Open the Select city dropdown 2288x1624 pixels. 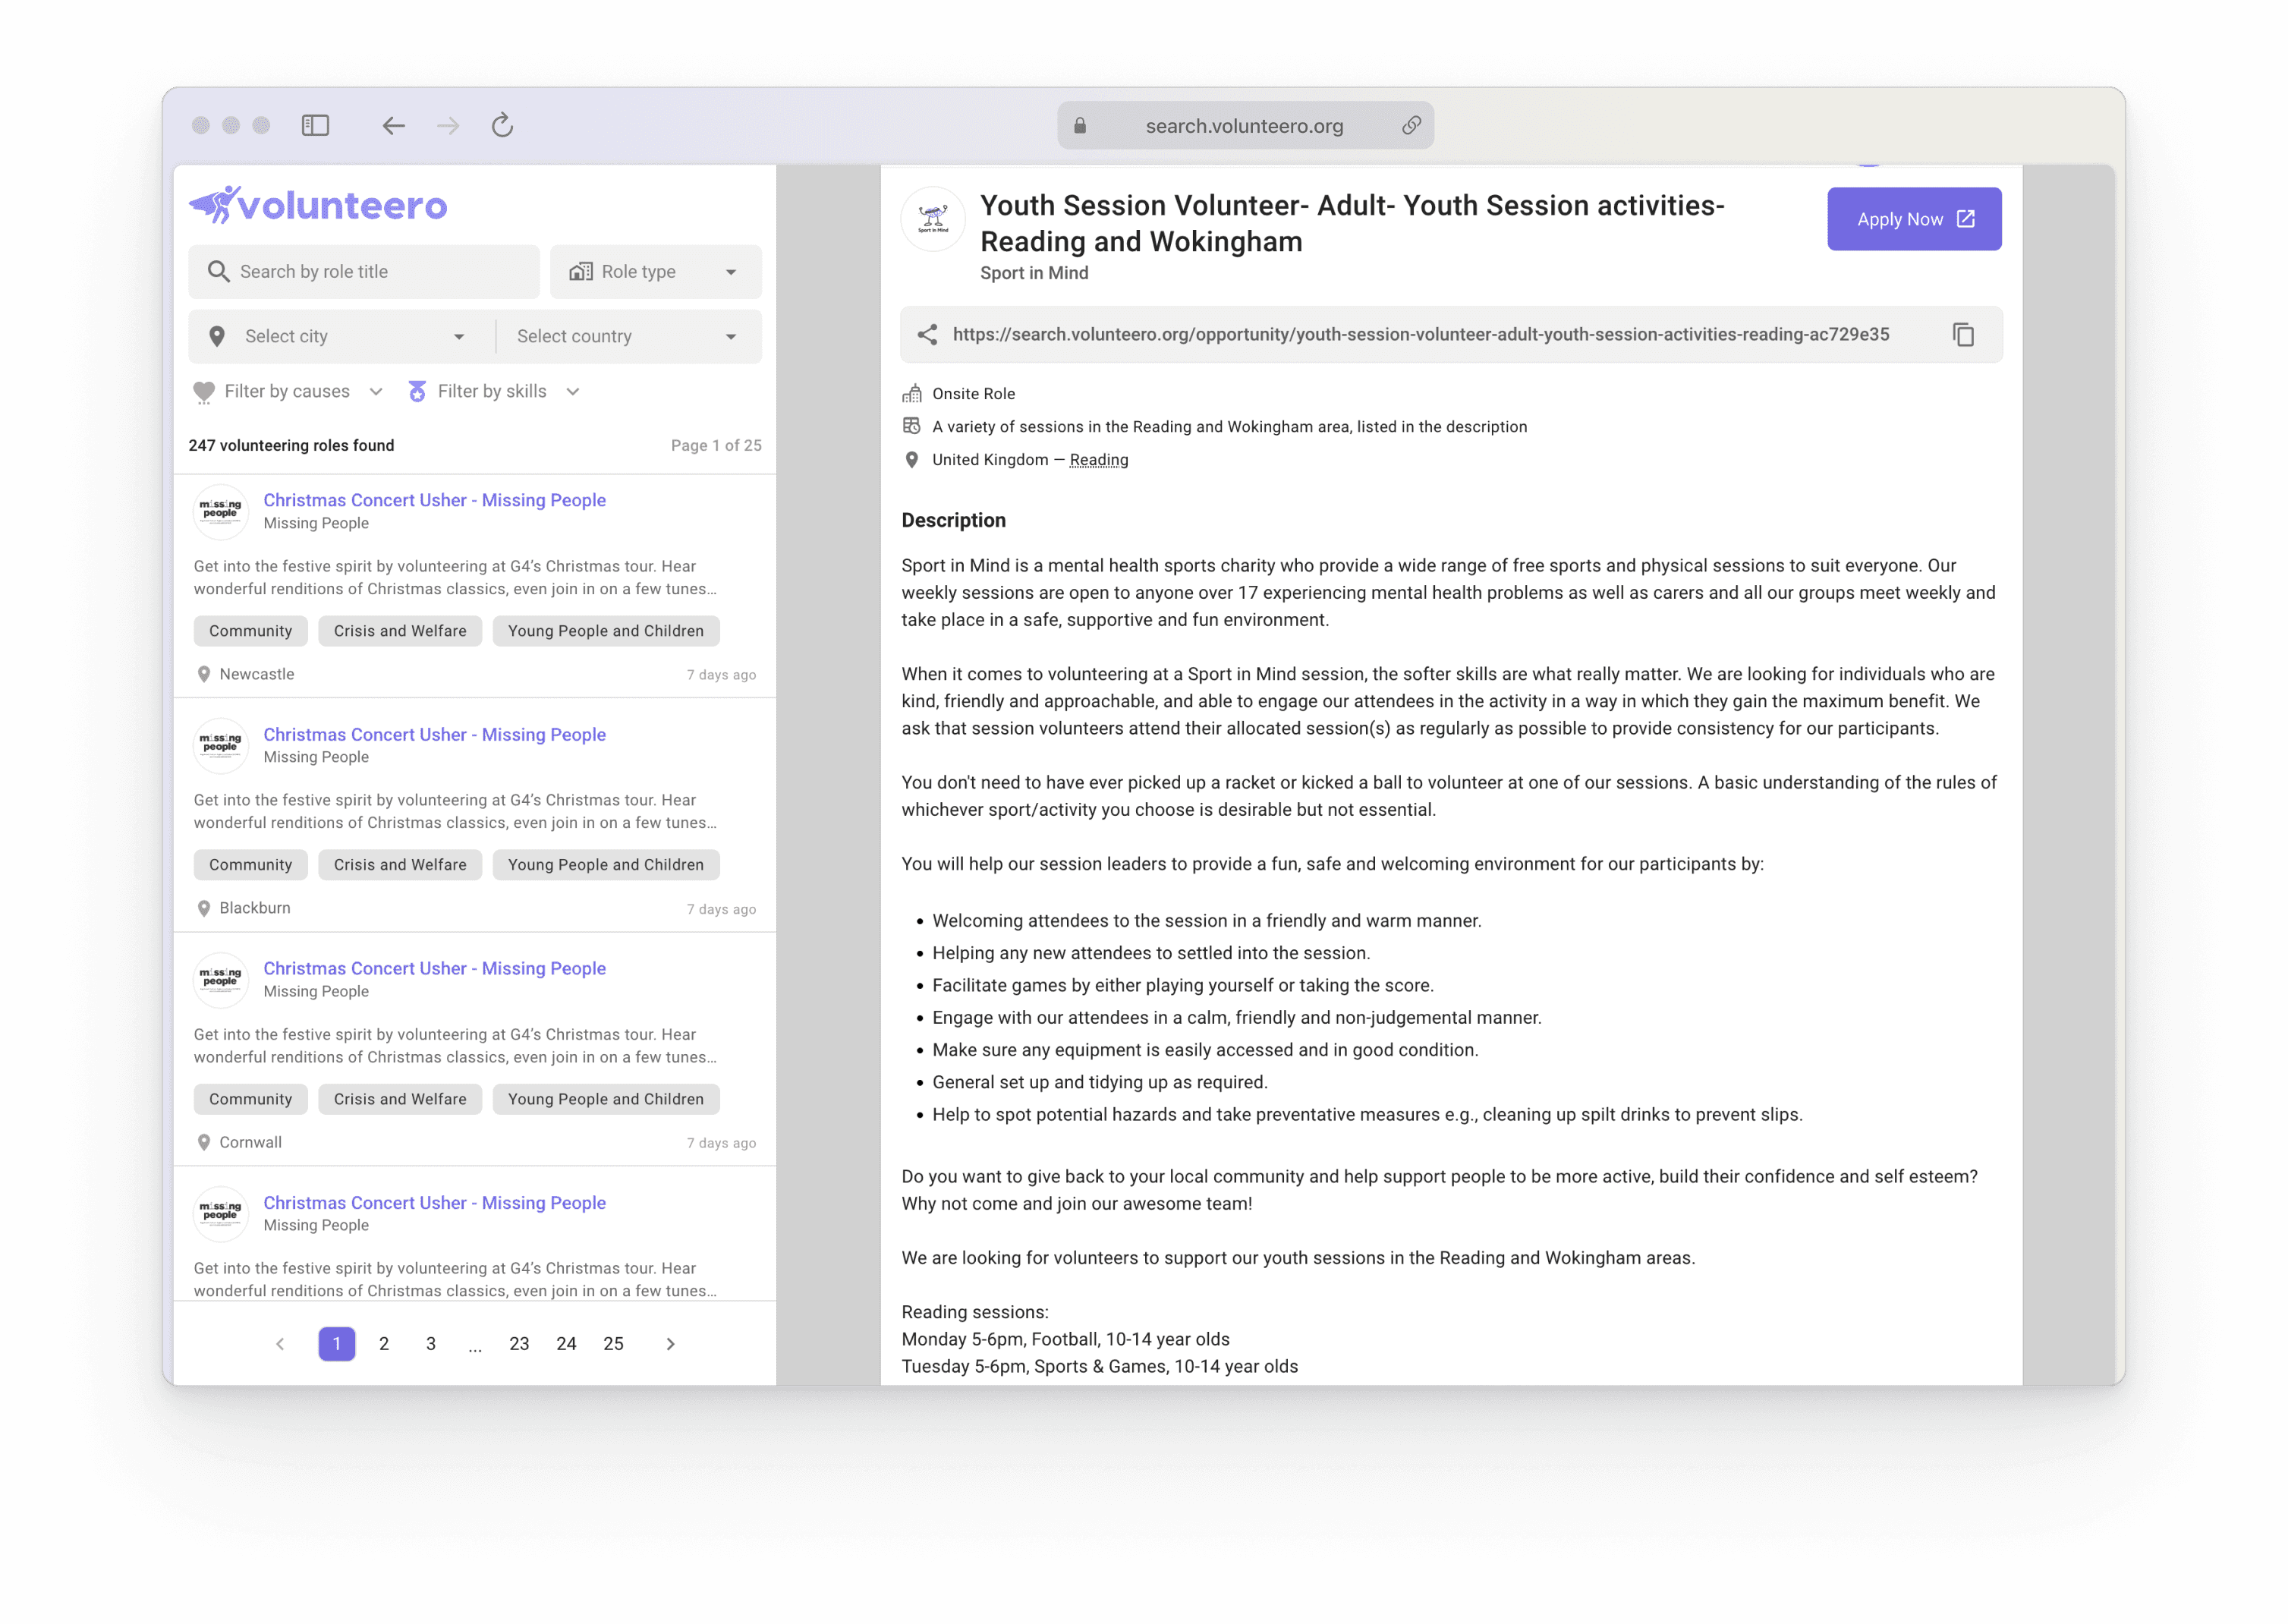tap(340, 337)
